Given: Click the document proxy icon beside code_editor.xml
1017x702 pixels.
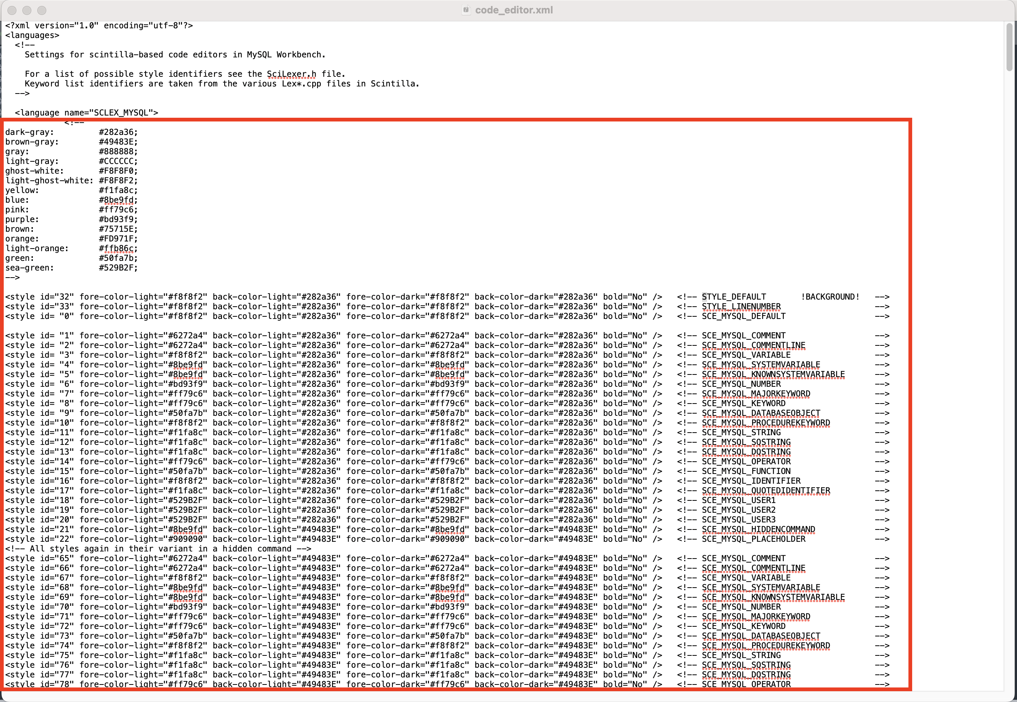Looking at the screenshot, I should (x=466, y=10).
